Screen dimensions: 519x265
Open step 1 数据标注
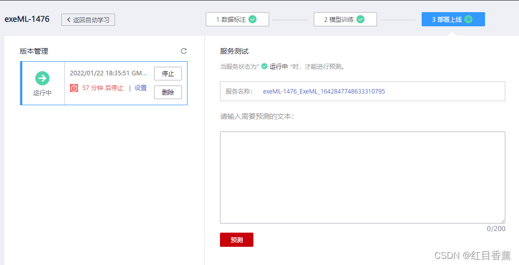tap(237, 20)
